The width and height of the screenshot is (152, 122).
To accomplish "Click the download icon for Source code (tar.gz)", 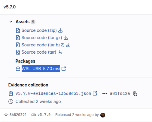I will tap(66, 38).
